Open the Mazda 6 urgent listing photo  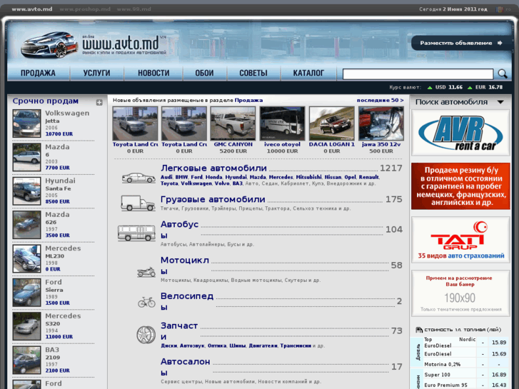click(27, 157)
